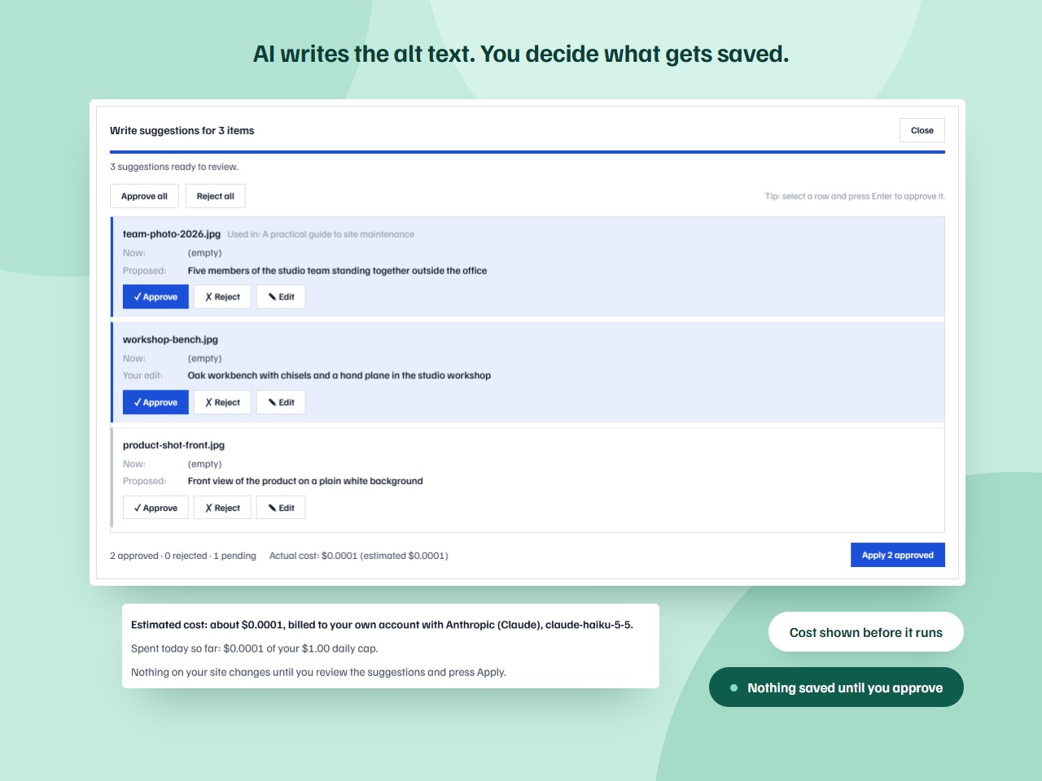This screenshot has height=781, width=1042.
Task: Approve the team-photo-2026.jpg suggestion
Action: (155, 297)
